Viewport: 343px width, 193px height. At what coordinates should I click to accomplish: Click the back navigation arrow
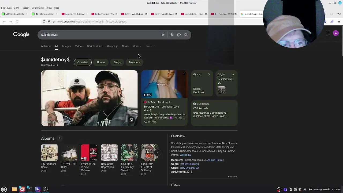point(4,21)
